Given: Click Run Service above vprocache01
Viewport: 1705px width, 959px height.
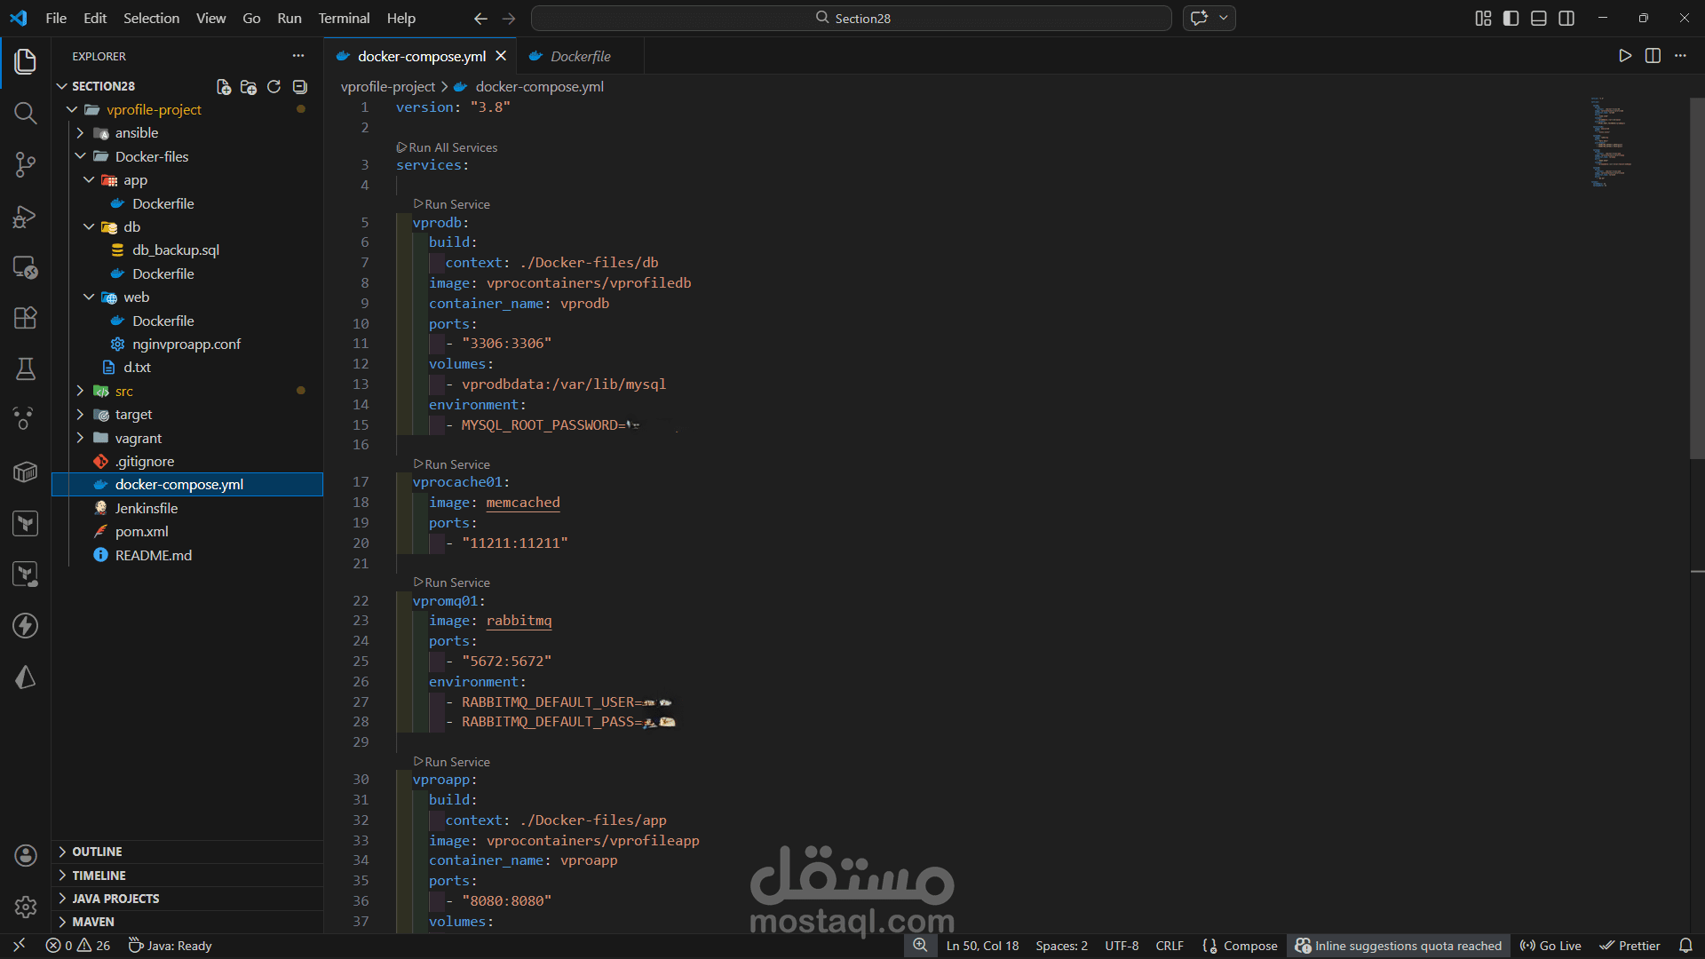Looking at the screenshot, I should click(456, 464).
